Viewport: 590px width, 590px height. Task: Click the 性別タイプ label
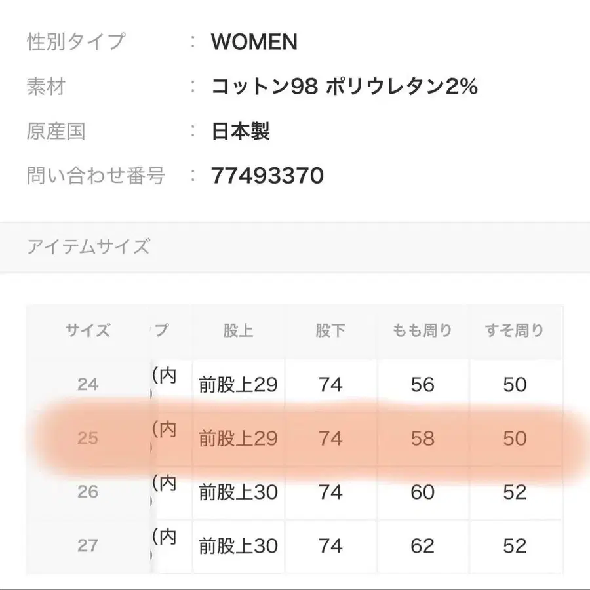point(75,43)
